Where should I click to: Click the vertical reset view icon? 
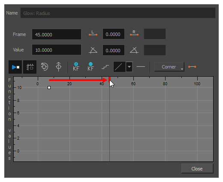(59, 67)
